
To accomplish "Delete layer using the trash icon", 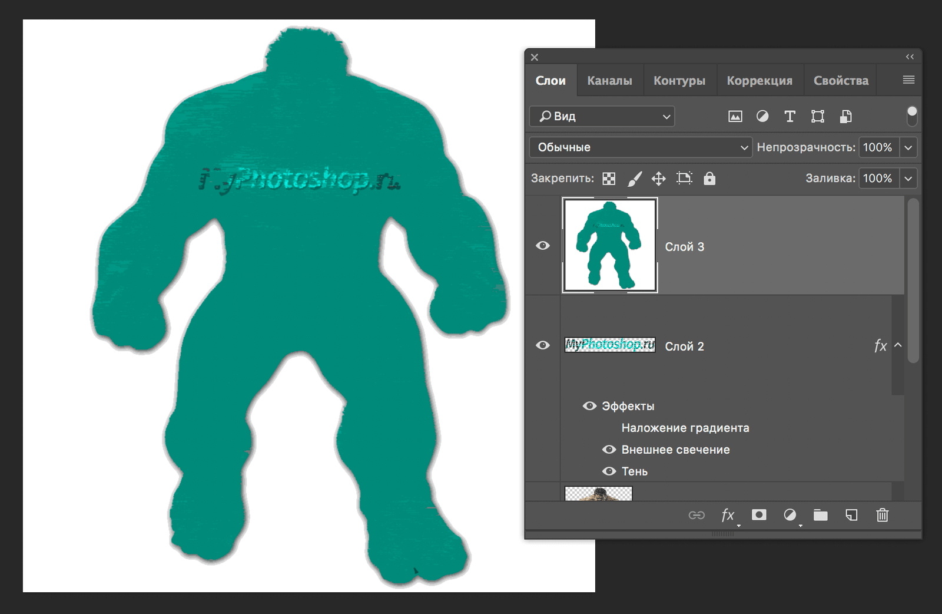I will (882, 515).
